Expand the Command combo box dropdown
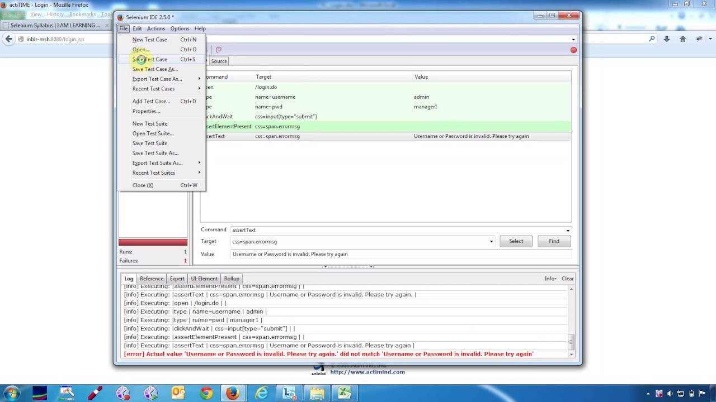Viewport: 716px width, 402px height. pyautogui.click(x=568, y=231)
